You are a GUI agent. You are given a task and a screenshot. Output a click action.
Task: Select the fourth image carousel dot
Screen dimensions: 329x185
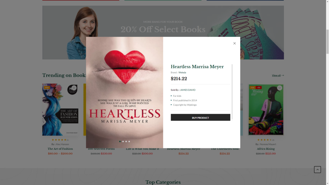coord(129,141)
